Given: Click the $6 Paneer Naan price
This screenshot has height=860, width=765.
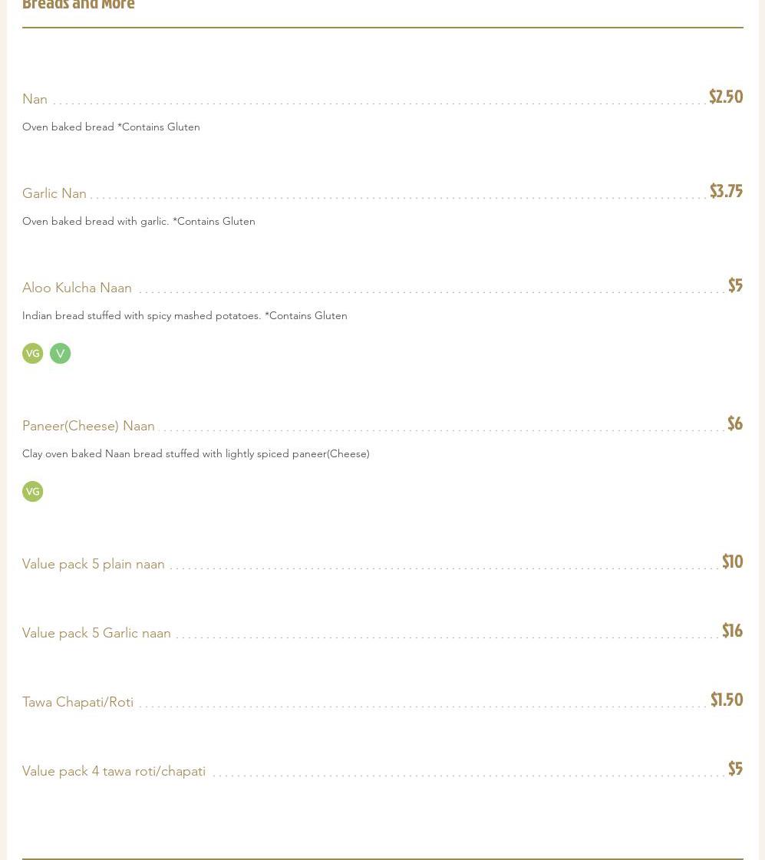Looking at the screenshot, I should tap(734, 423).
